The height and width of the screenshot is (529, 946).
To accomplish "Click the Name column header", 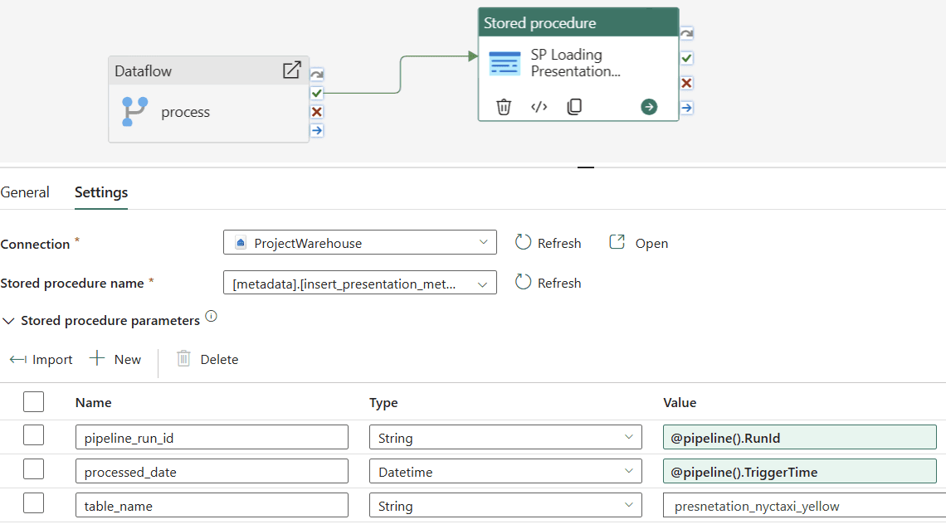I will pyautogui.click(x=94, y=402).
